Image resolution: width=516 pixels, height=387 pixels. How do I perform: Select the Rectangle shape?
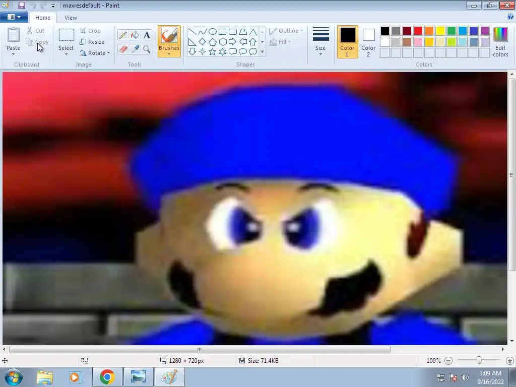click(x=222, y=32)
